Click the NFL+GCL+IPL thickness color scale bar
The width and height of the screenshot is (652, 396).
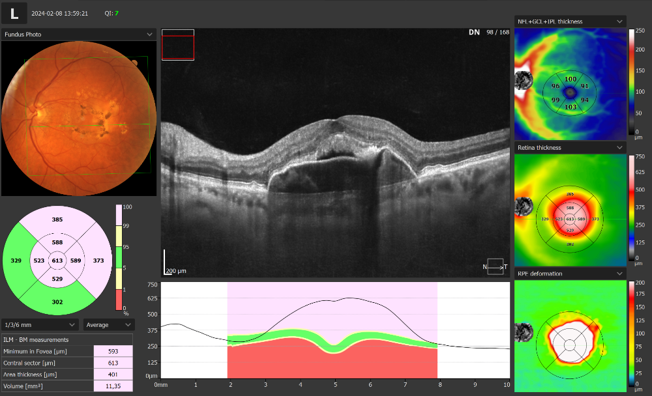631,81
